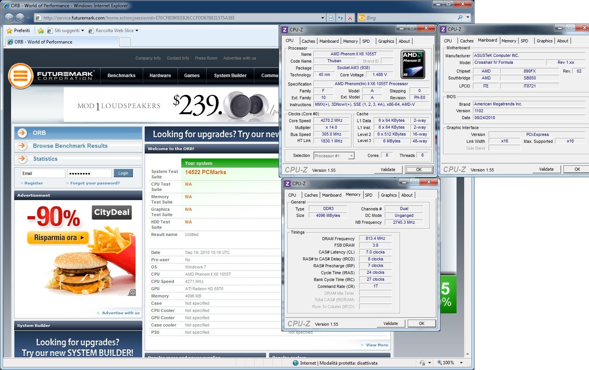Click the Register link
Screen dimensions: 589x370
(34, 183)
